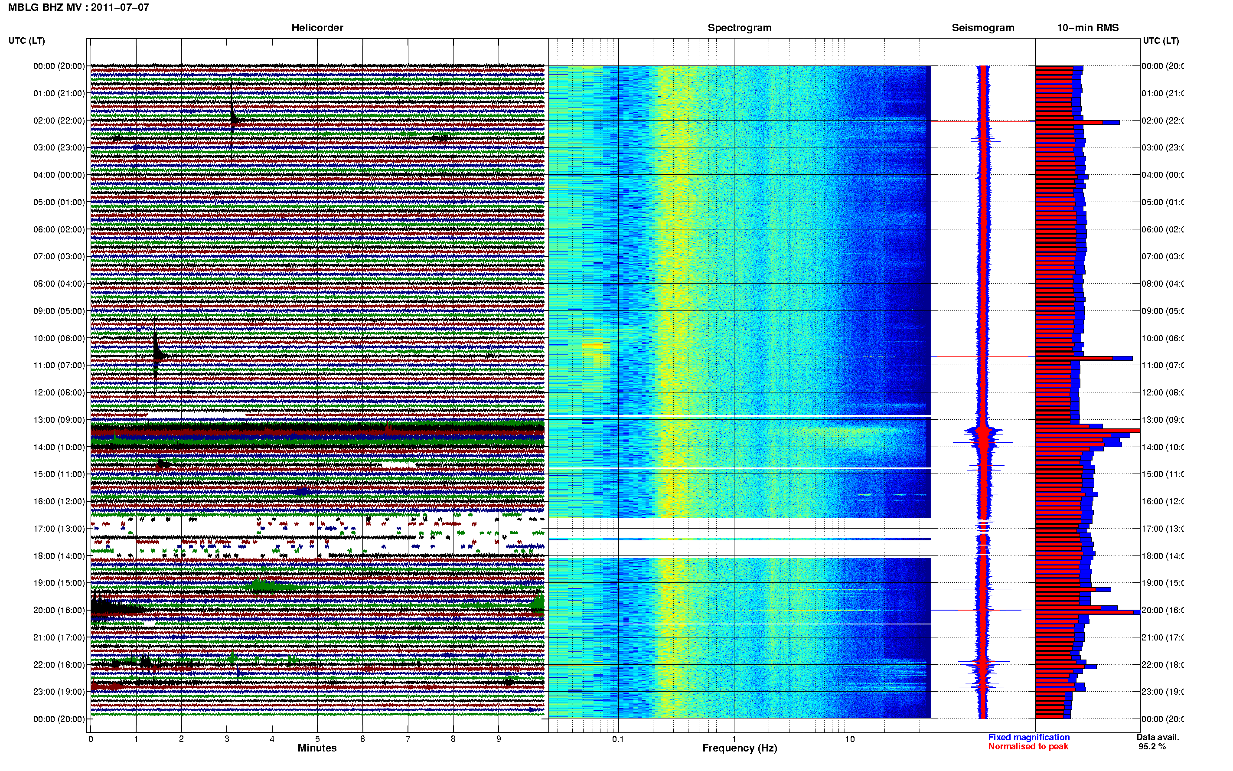1233x771 pixels.
Task: Click the left '07:00 (03:00)' time label
Action: (59, 256)
